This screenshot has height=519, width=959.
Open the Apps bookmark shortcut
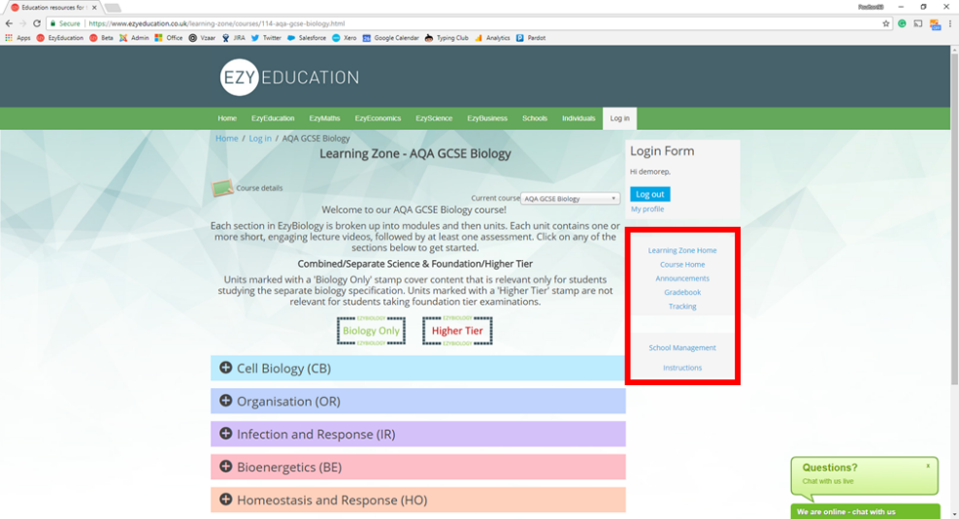17,38
